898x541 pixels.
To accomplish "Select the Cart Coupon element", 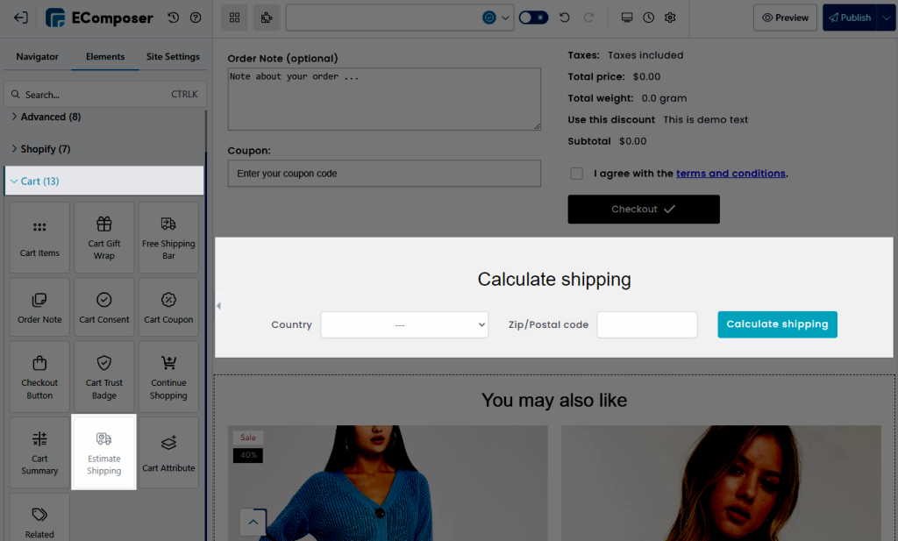I will [x=168, y=308].
